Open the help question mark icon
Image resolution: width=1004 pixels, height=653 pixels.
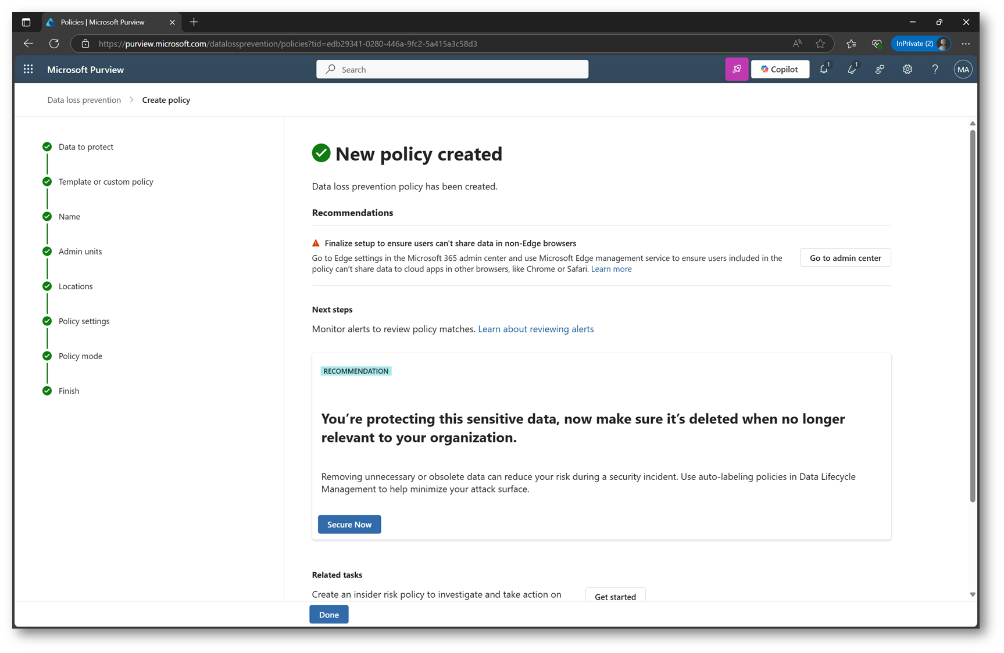click(x=935, y=69)
